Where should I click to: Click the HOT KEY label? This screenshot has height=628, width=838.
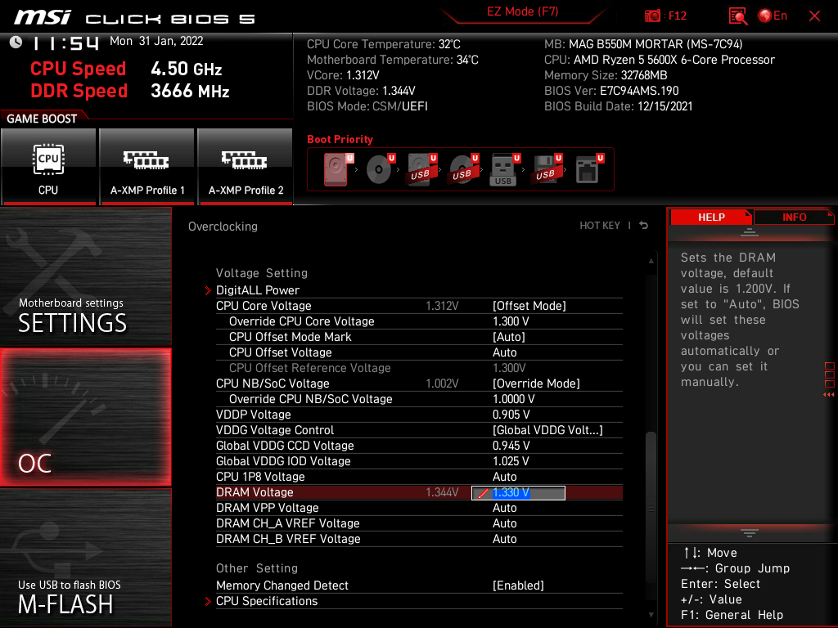pos(600,226)
